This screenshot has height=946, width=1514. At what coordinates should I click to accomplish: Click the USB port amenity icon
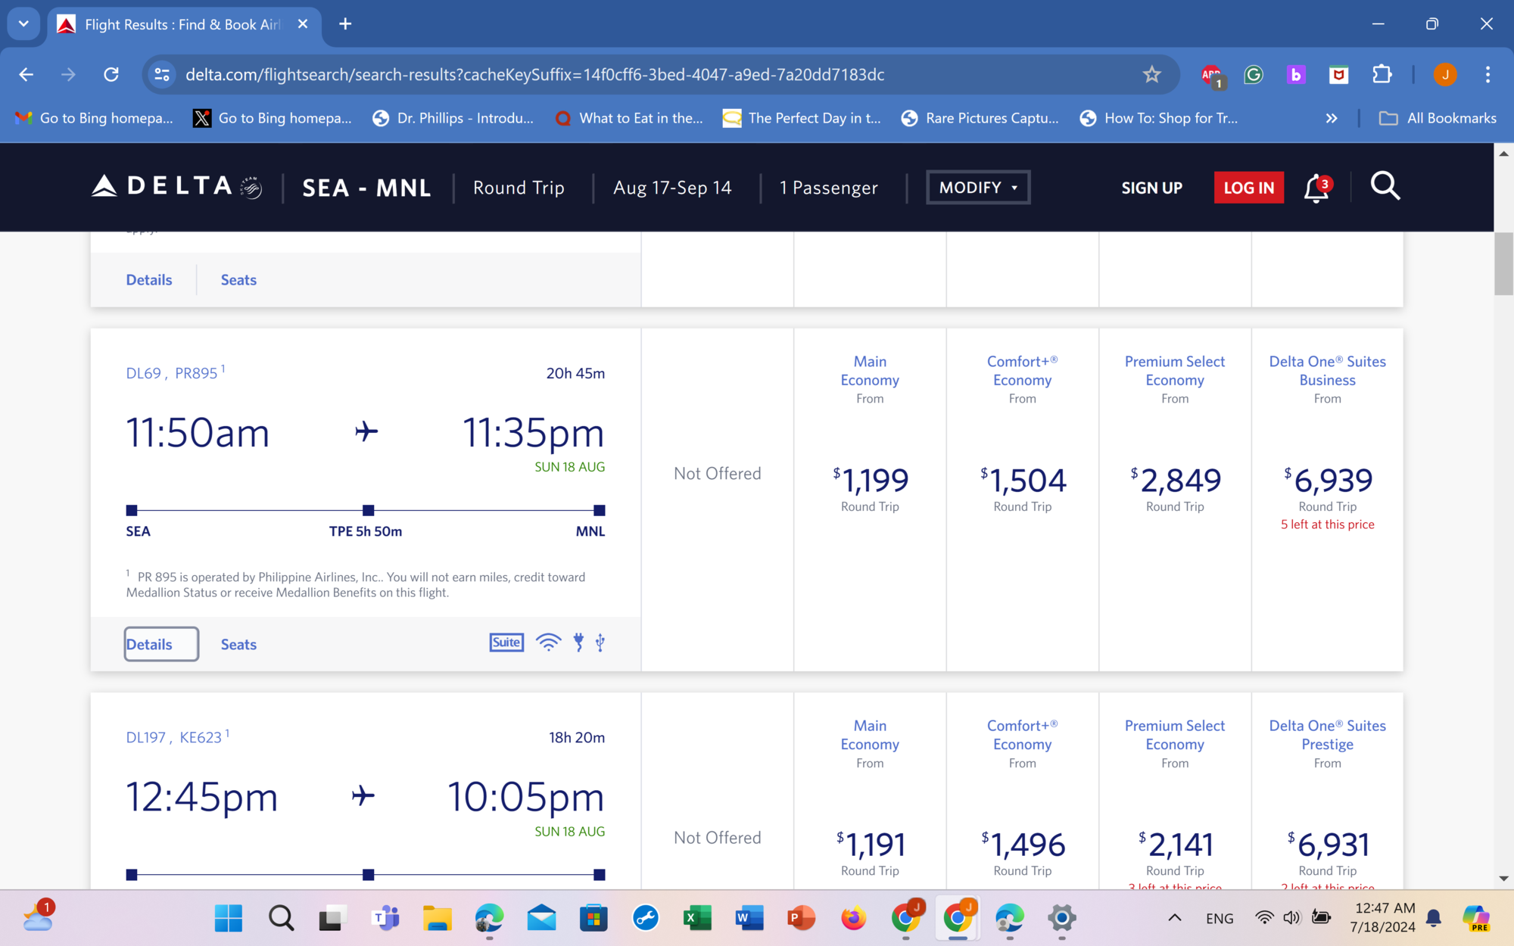(600, 643)
